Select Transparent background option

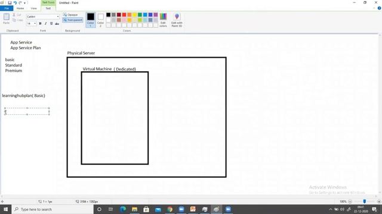[x=73, y=20]
